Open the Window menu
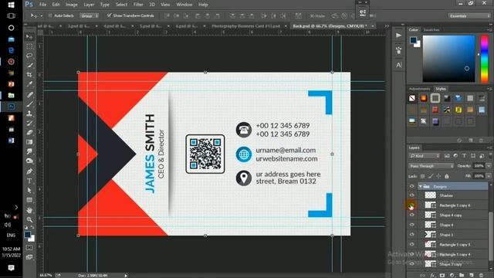This screenshot has width=494, height=278. 184,5
